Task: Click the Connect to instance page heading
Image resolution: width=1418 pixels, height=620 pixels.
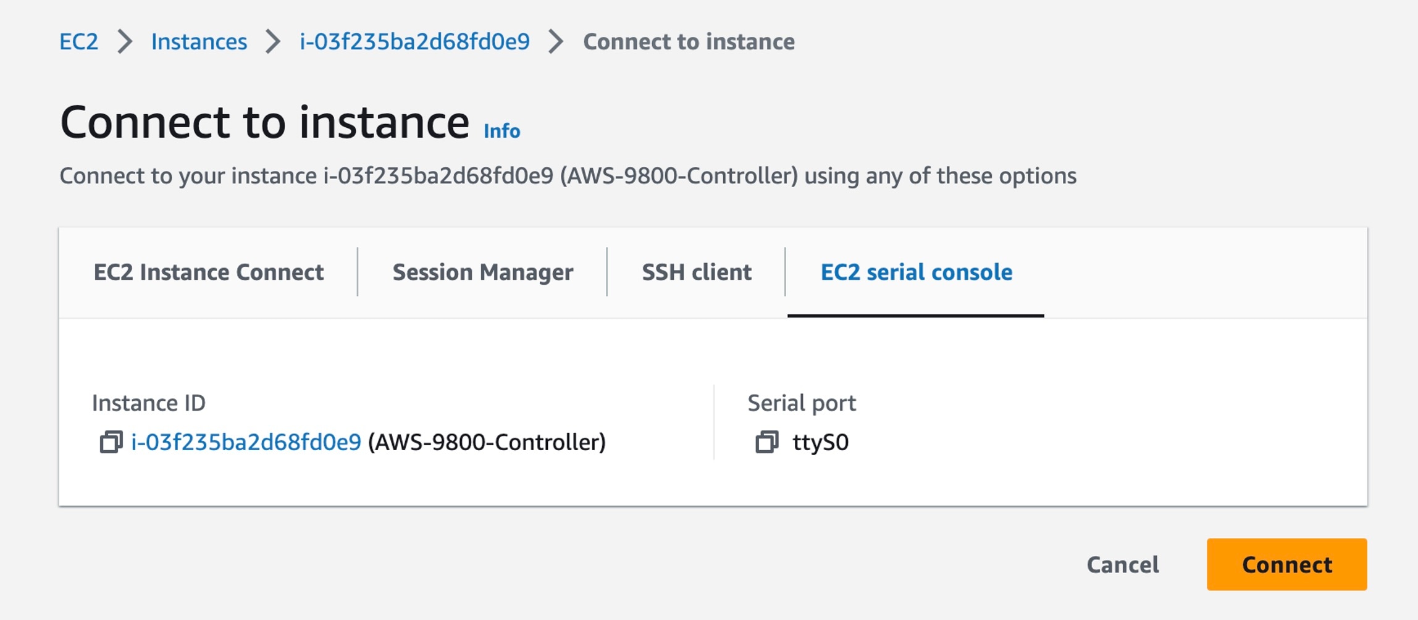Action: tap(264, 122)
